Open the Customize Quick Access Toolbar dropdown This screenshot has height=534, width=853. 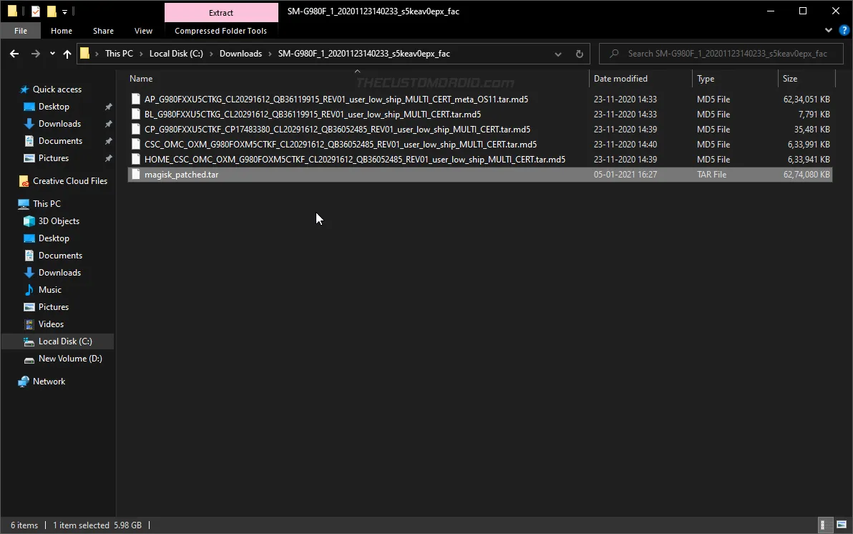[64, 11]
